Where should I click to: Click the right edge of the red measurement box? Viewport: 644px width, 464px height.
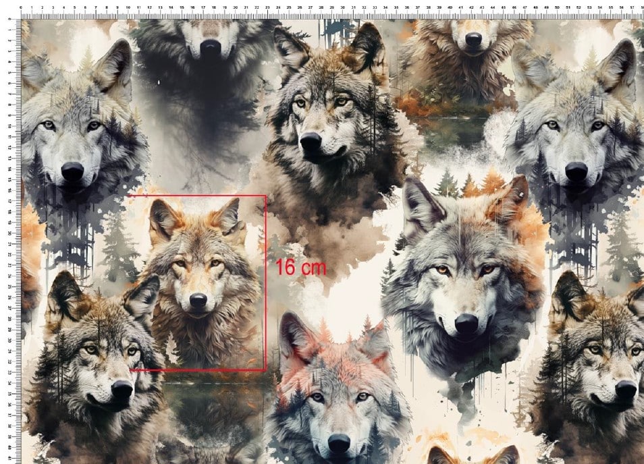(265, 283)
